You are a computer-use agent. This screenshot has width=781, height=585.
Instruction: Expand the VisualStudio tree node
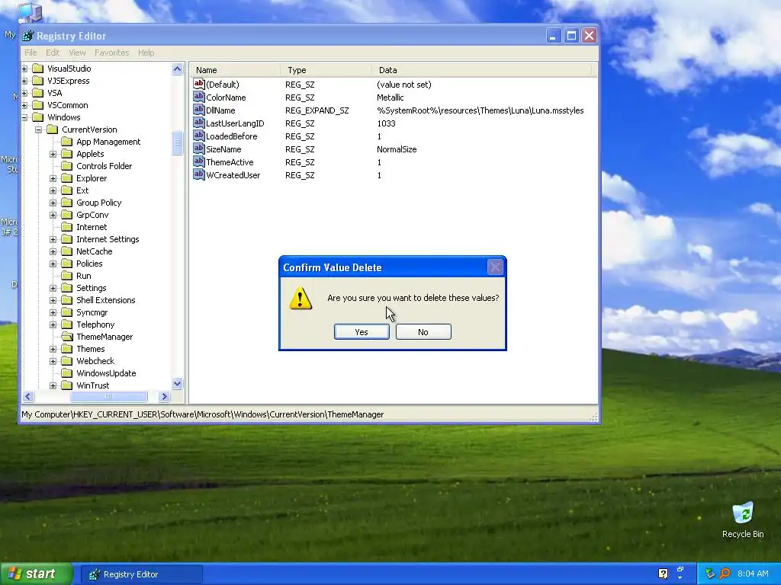pyautogui.click(x=24, y=69)
